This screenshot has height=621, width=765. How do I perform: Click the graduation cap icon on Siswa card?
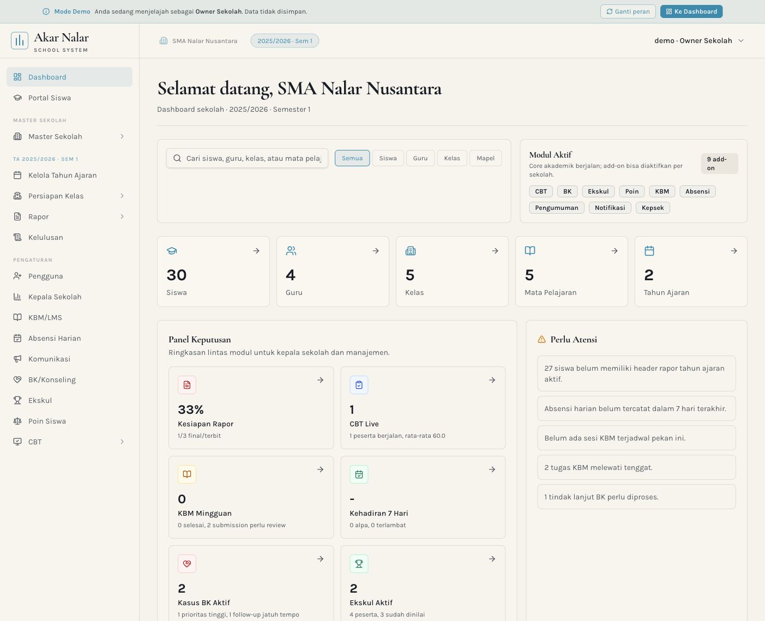point(172,251)
